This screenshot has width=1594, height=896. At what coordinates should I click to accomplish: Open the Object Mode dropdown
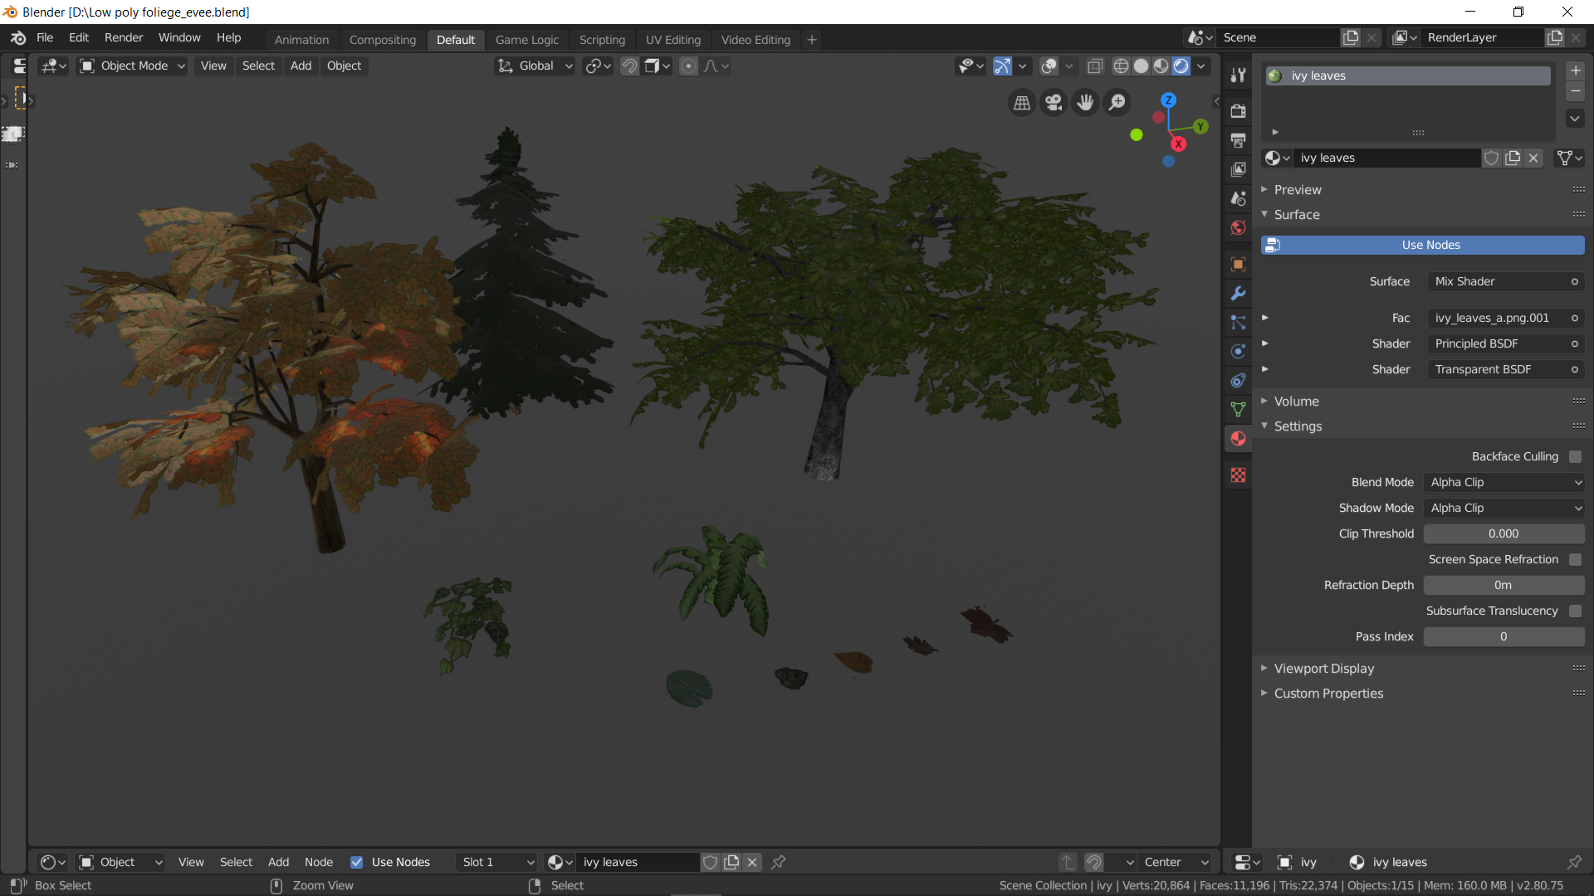[130, 66]
